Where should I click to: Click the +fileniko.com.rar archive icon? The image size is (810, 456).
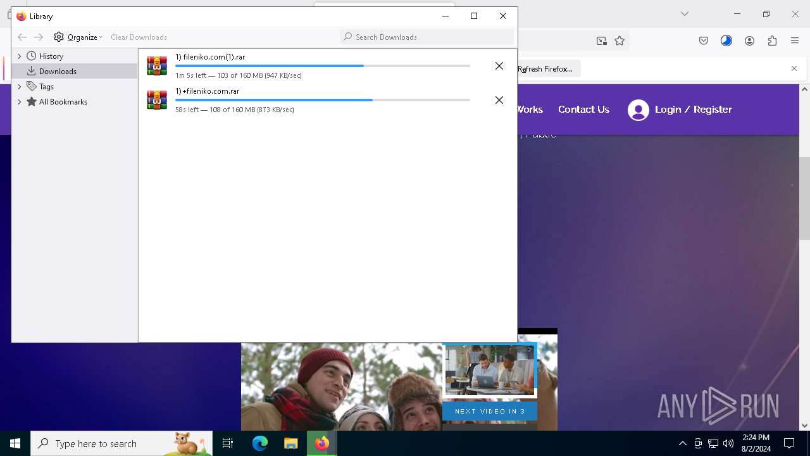[x=157, y=100]
